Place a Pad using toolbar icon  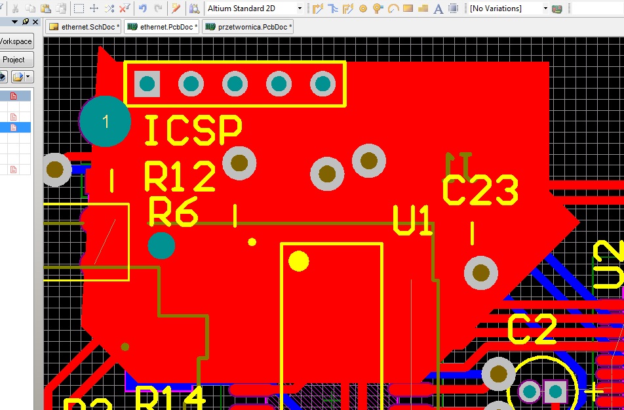362,8
